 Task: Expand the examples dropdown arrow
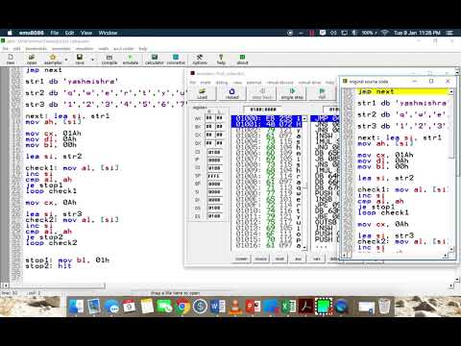point(66,60)
